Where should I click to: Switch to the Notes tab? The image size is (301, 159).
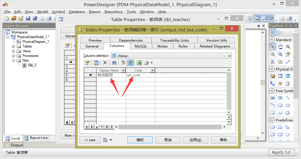[x=163, y=46]
